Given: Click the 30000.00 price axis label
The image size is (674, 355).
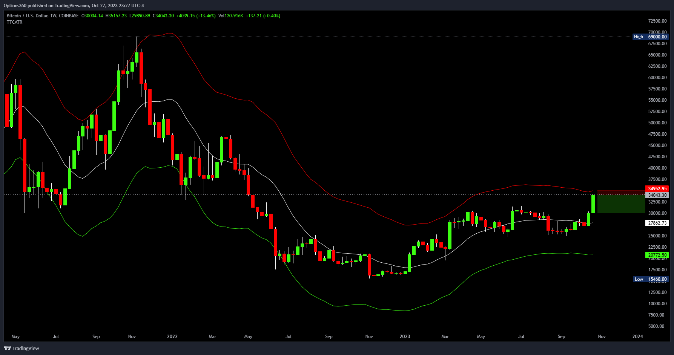Looking at the screenshot, I should 657,213.
